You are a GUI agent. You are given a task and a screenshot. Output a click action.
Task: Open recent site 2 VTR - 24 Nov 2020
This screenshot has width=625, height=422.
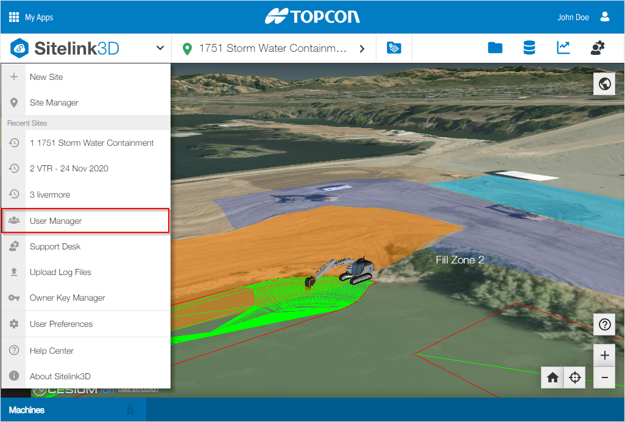coord(86,168)
